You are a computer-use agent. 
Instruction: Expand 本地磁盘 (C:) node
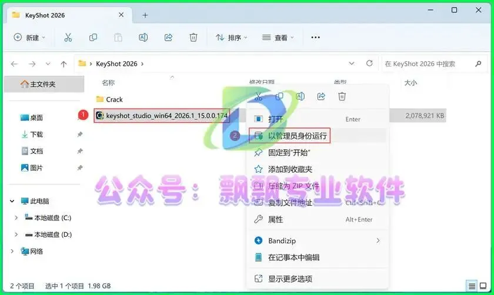16,217
